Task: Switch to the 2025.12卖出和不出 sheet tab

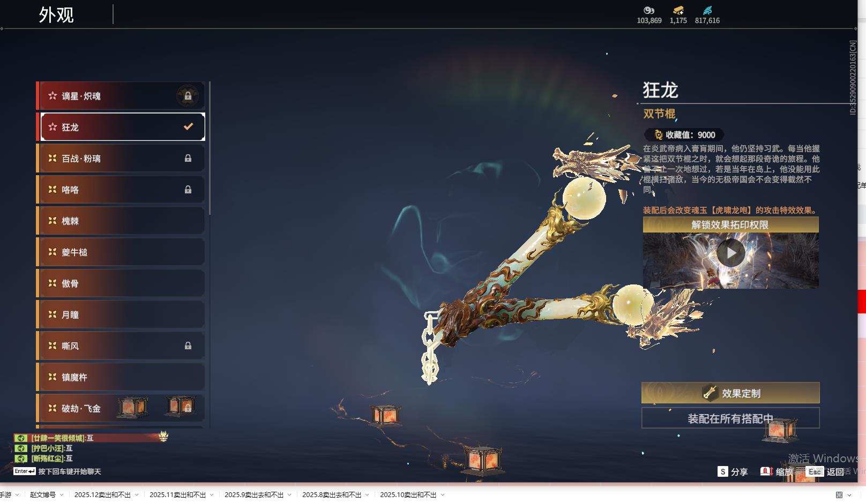Action: [x=102, y=495]
